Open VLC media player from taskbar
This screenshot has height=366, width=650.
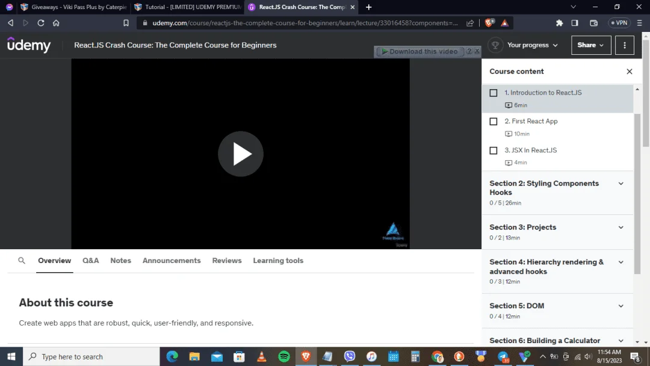(262, 356)
